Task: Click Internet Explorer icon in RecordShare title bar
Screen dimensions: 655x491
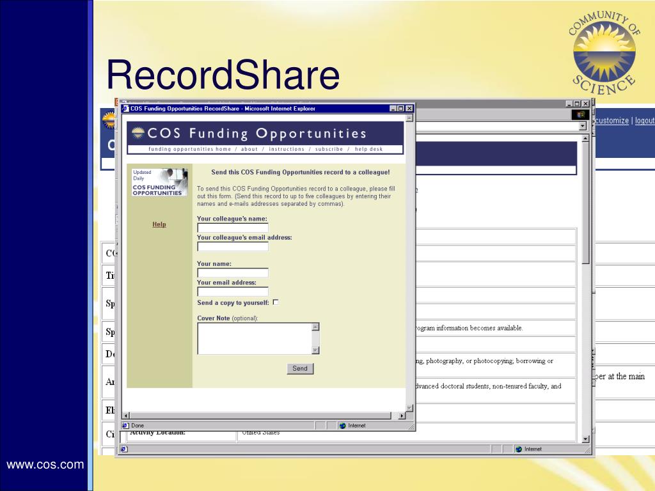Action: pyautogui.click(x=125, y=108)
